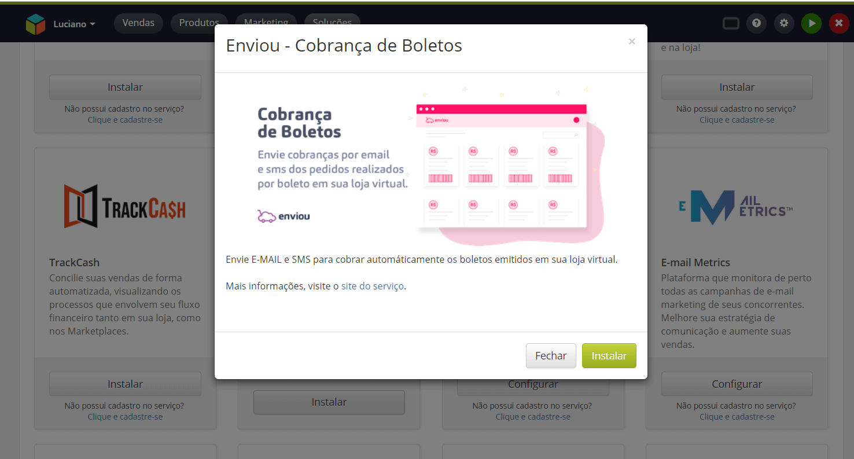Close the Enviou modal with the X

632,41
